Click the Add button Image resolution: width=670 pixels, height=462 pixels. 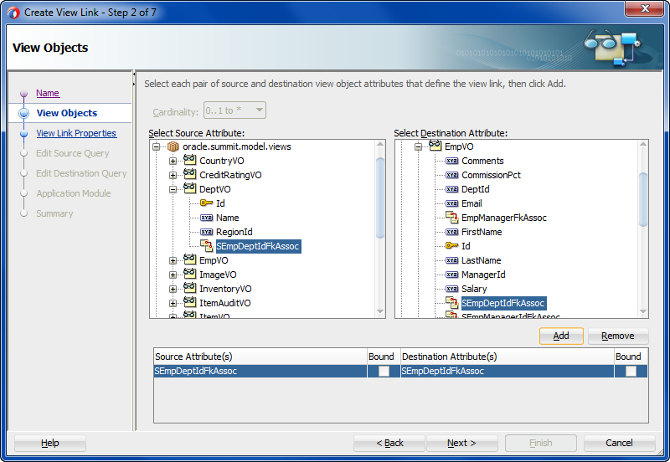click(x=561, y=336)
